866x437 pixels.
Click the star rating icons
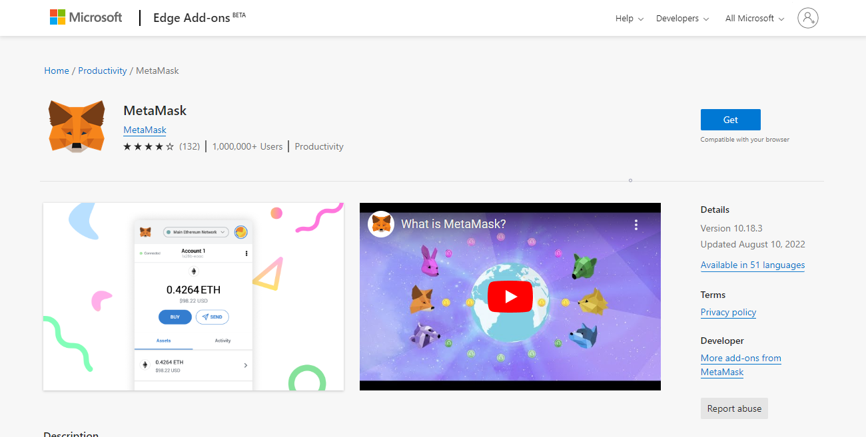click(149, 146)
